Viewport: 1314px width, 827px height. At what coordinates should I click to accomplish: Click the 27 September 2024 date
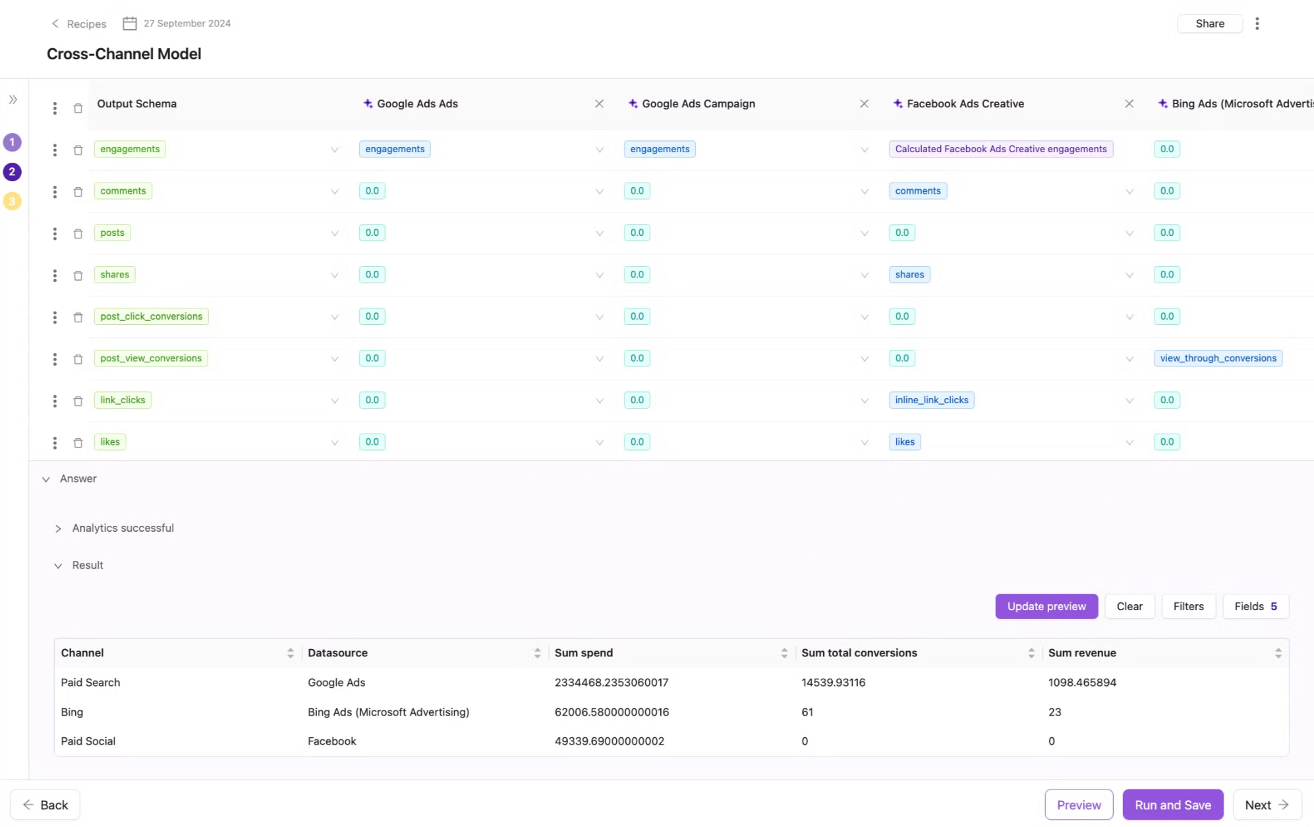click(187, 24)
